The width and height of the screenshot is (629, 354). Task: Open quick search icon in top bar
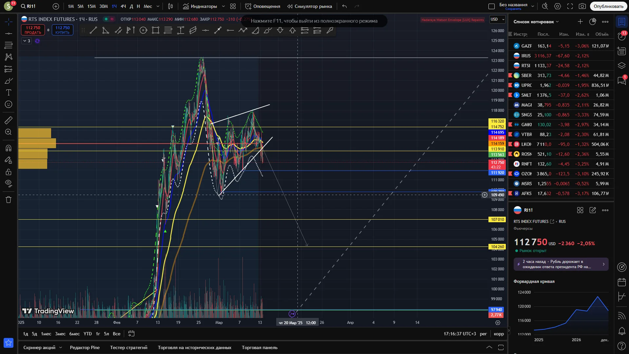tap(545, 6)
